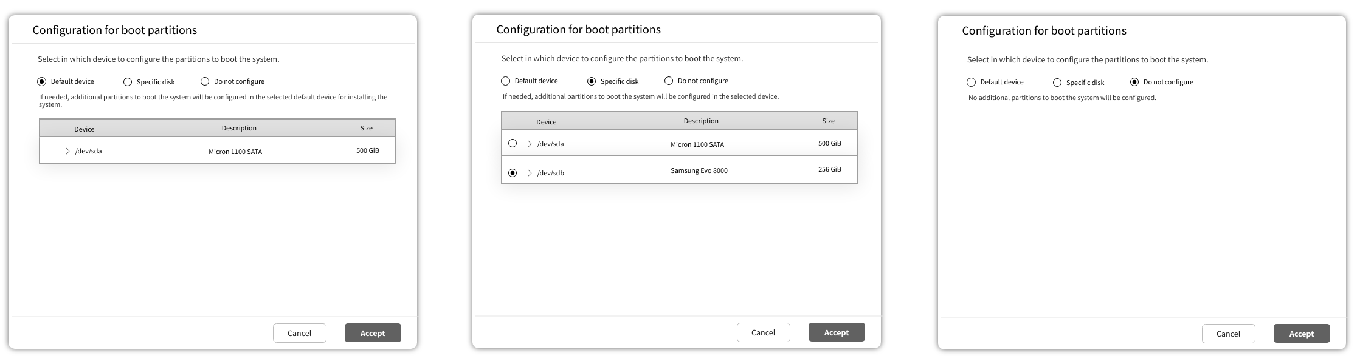
Task: Click Size column header in left dialog
Action: point(367,128)
